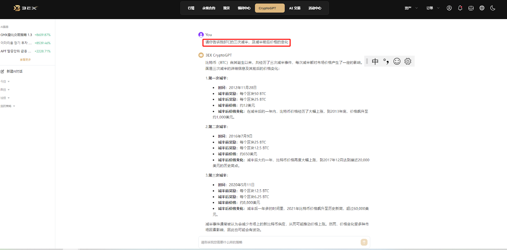Expand the 订单 orders dropdown

click(433, 8)
